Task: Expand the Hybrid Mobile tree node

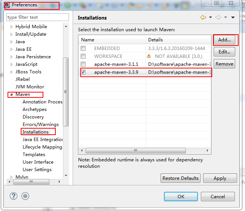Action: (x=11, y=27)
